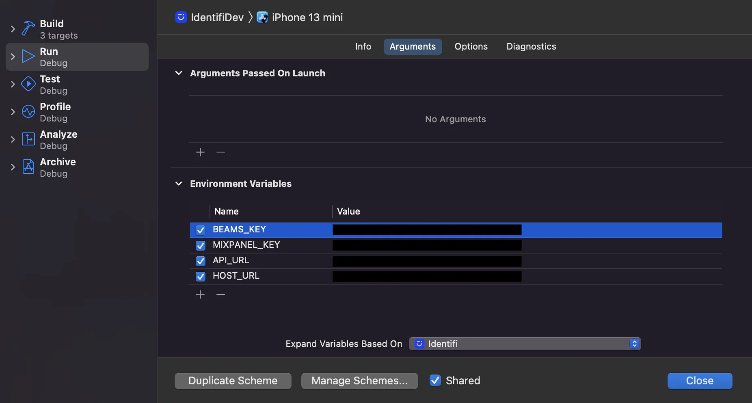This screenshot has width=752, height=403.
Task: Collapse the Environment Variables section
Action: 179,184
